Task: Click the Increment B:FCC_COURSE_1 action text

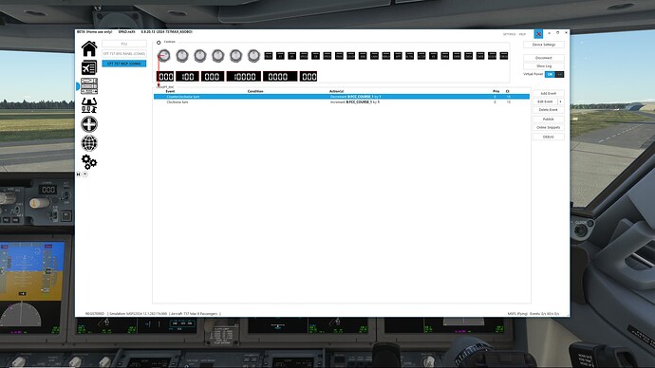Action: point(355,101)
